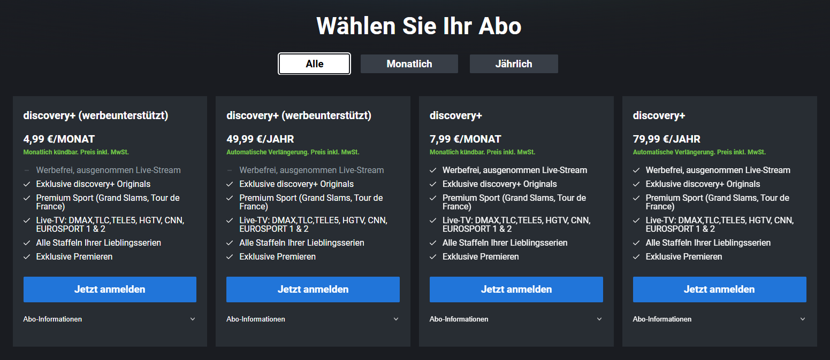Click the heading 'Wählen Sie Ihr Abo'
The width and height of the screenshot is (830, 360).
tap(419, 26)
